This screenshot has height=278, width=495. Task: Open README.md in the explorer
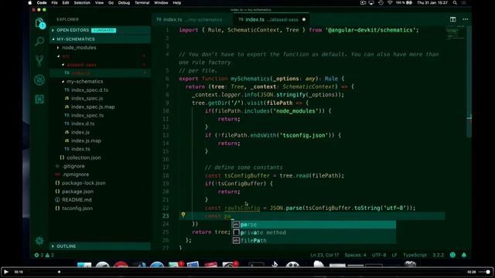pyautogui.click(x=77, y=200)
